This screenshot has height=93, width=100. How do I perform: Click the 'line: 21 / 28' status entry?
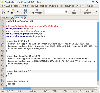(x=7, y=91)
